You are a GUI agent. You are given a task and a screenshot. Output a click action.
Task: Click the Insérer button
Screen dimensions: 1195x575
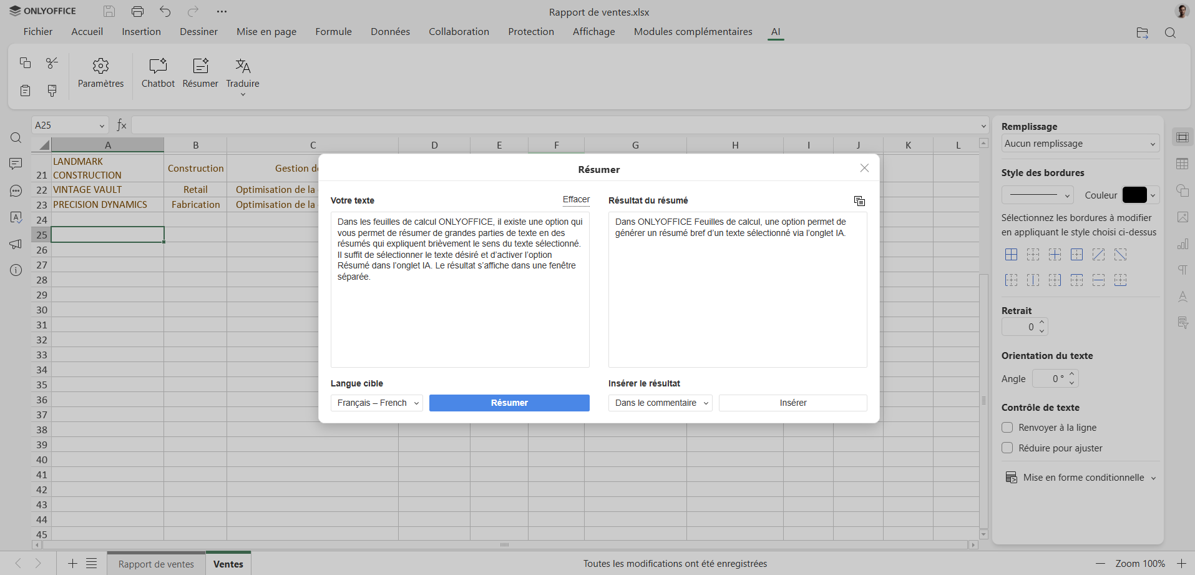click(x=793, y=403)
